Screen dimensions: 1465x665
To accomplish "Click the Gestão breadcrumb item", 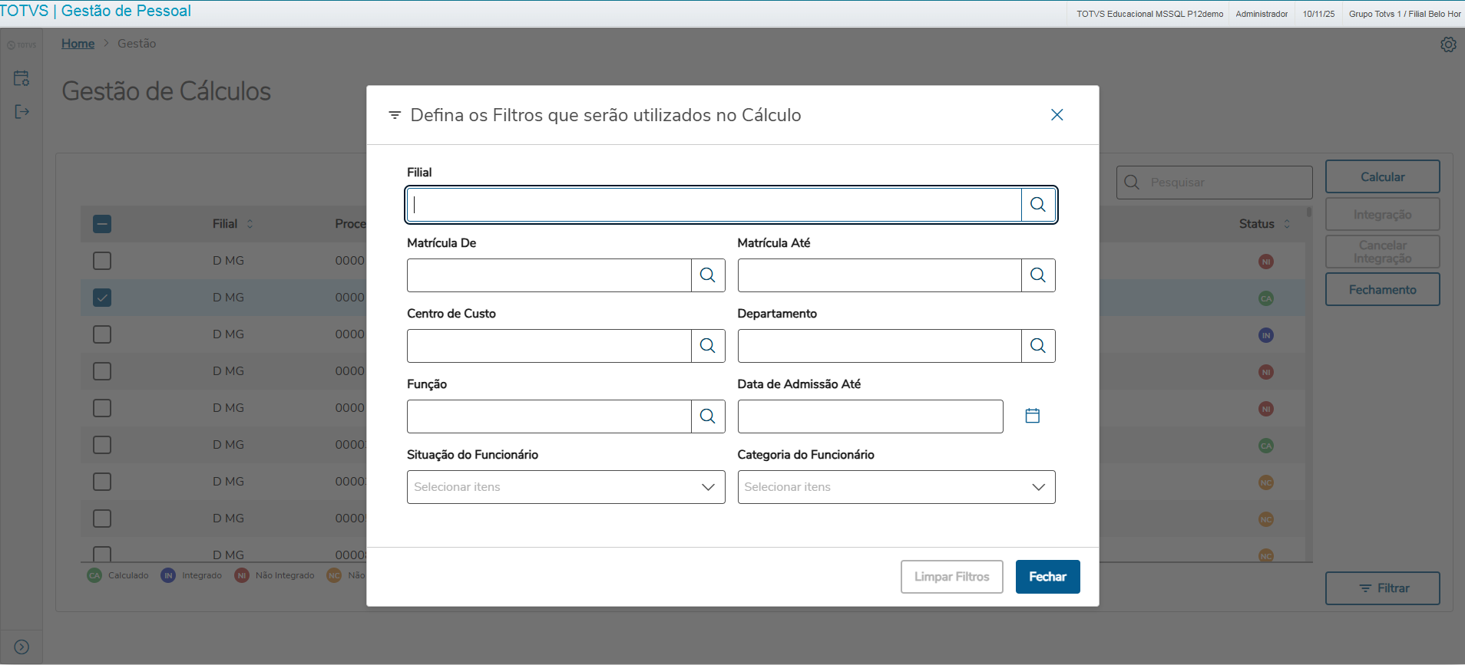I will point(137,44).
